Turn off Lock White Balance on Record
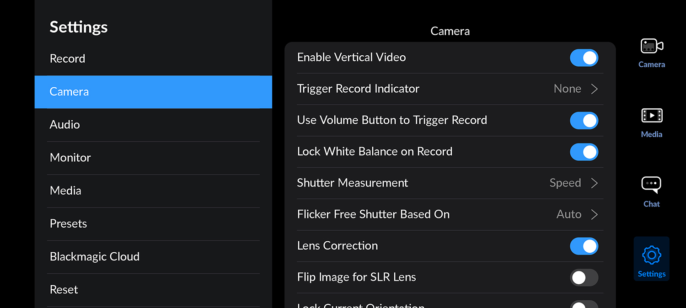Image resolution: width=686 pixels, height=308 pixels. pyautogui.click(x=584, y=152)
